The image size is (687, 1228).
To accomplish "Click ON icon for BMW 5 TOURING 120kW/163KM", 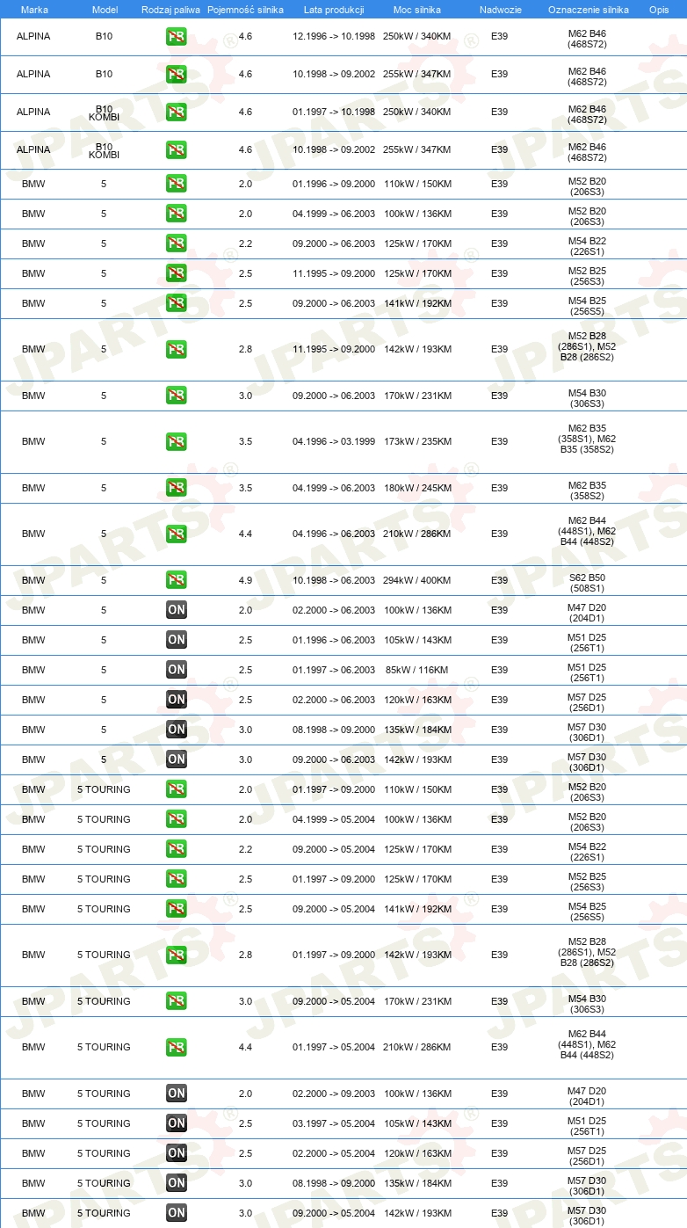I will pyautogui.click(x=176, y=1153).
